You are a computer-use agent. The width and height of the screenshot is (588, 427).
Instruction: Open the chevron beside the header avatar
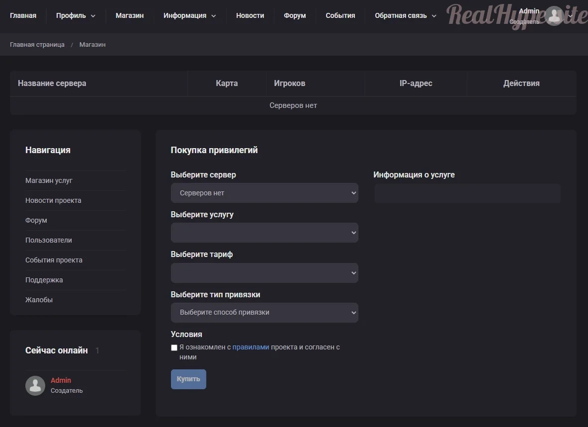point(571,16)
